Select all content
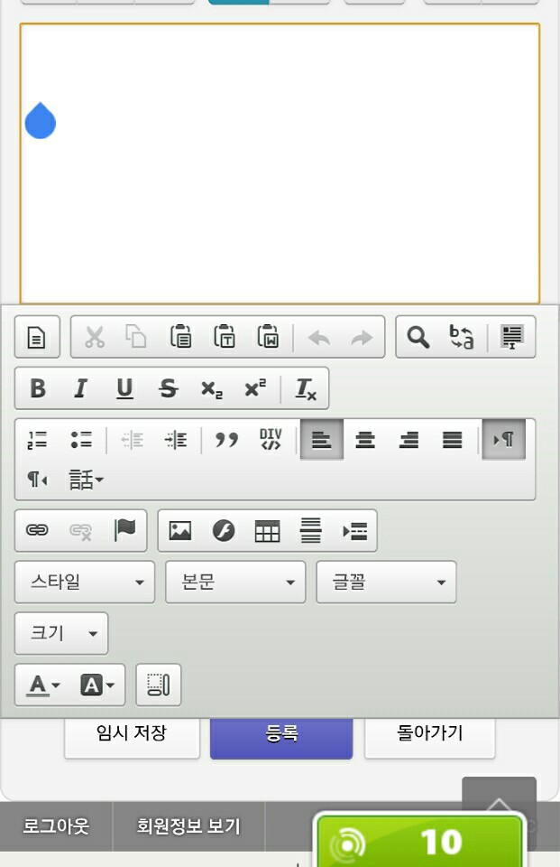560x867 pixels. [512, 337]
